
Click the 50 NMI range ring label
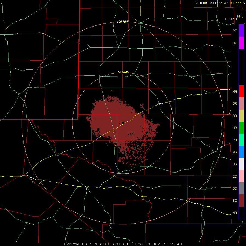tap(123, 72)
